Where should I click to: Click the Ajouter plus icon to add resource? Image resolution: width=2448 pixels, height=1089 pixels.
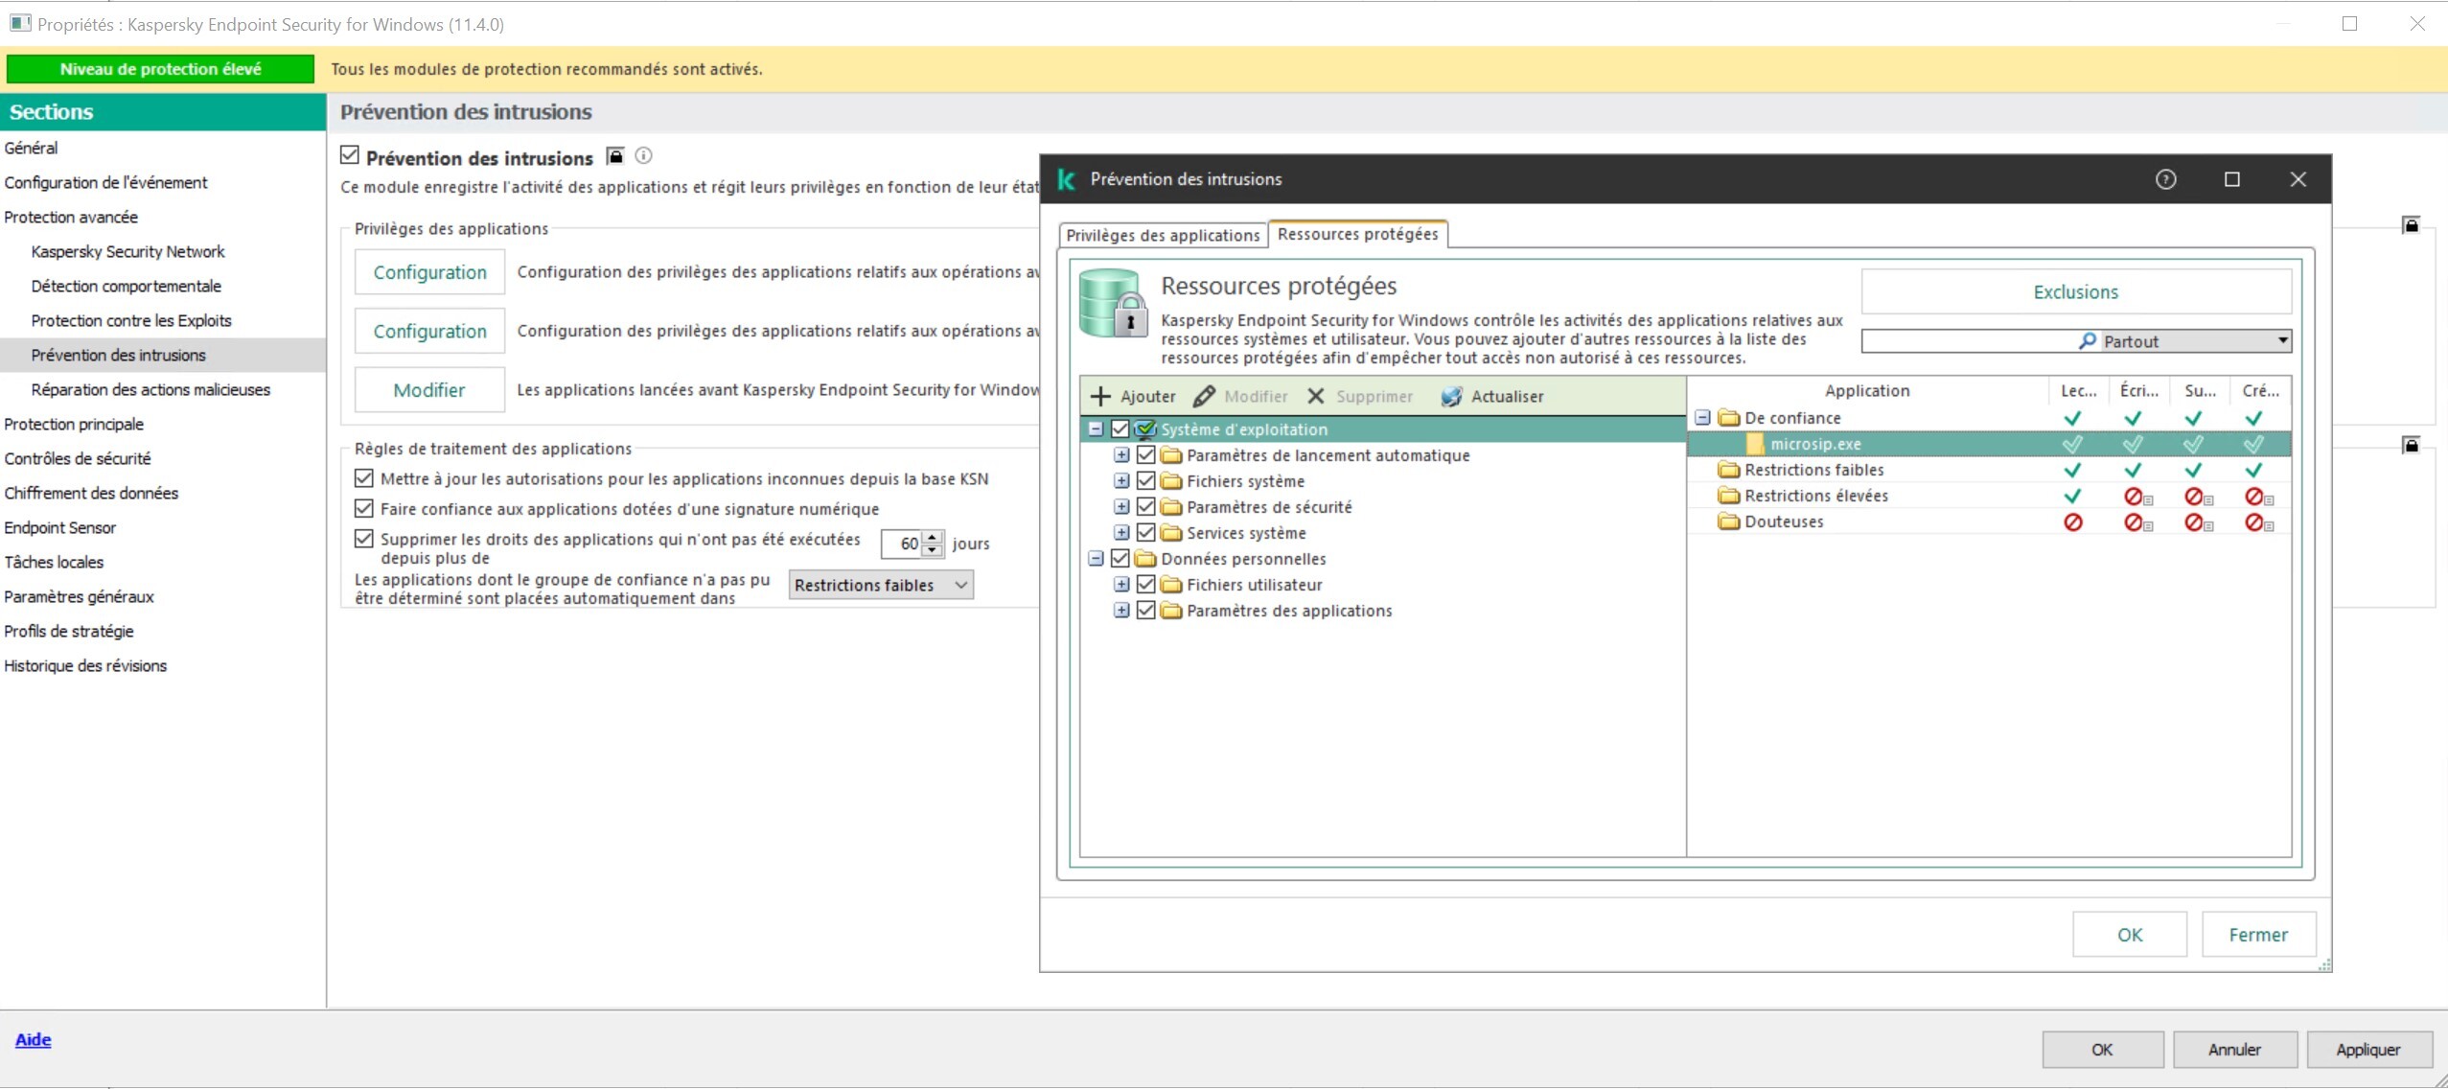pos(1102,395)
